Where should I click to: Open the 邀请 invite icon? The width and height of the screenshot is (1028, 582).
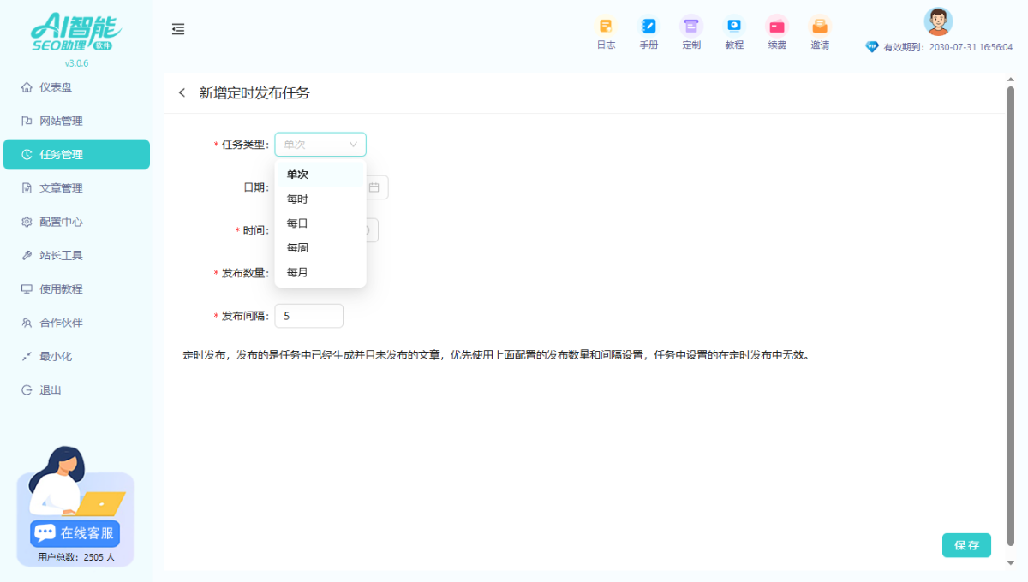[x=820, y=33]
